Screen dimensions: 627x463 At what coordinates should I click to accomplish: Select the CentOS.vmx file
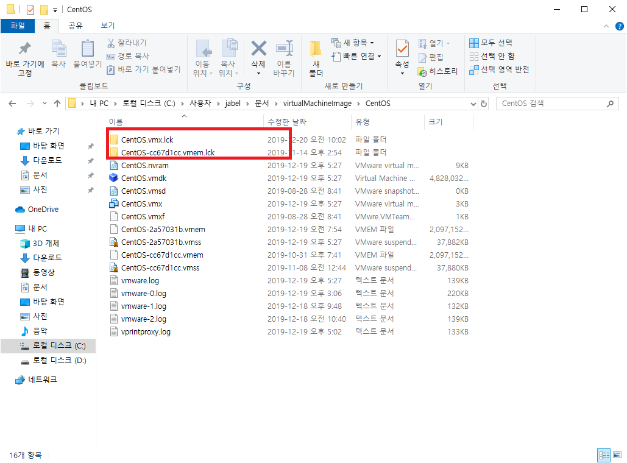141,203
